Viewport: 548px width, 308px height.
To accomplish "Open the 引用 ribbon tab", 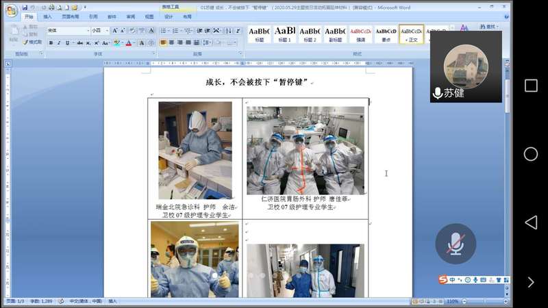I will [93, 16].
